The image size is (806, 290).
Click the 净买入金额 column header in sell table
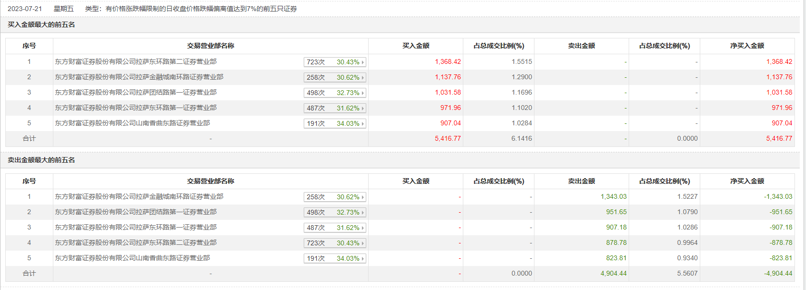[747, 181]
